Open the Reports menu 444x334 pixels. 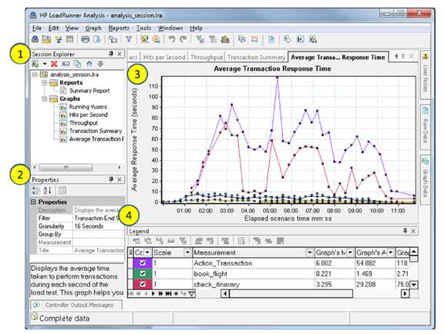click(119, 28)
